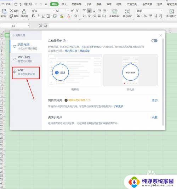Image resolution: width=177 pixels, height=189 pixels.
Task: Switch to the 公式 tab
Action: click(89, 4)
